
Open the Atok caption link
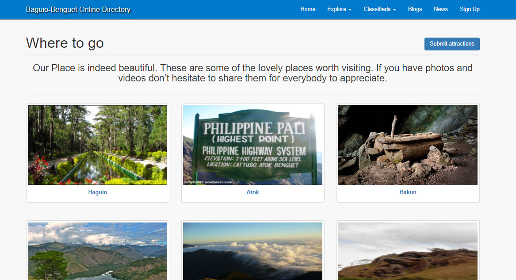[252, 192]
